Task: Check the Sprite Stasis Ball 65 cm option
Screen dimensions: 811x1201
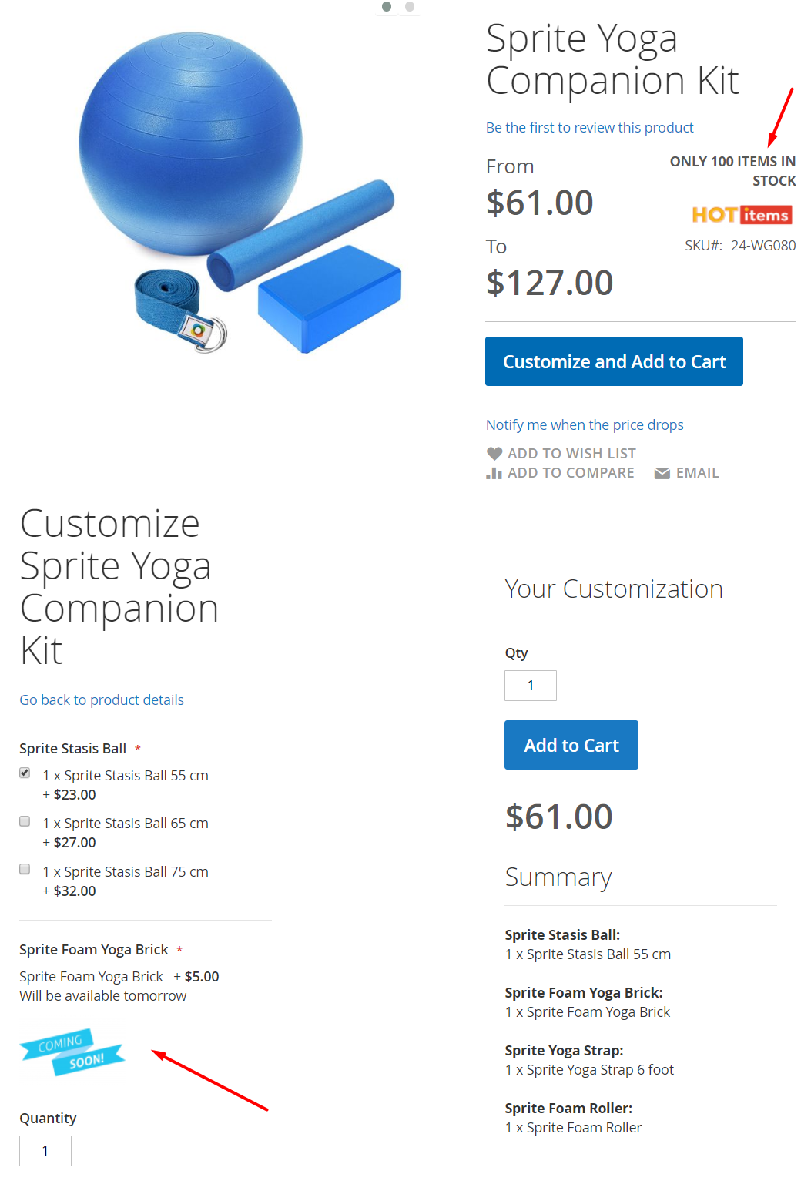Action: tap(25, 821)
